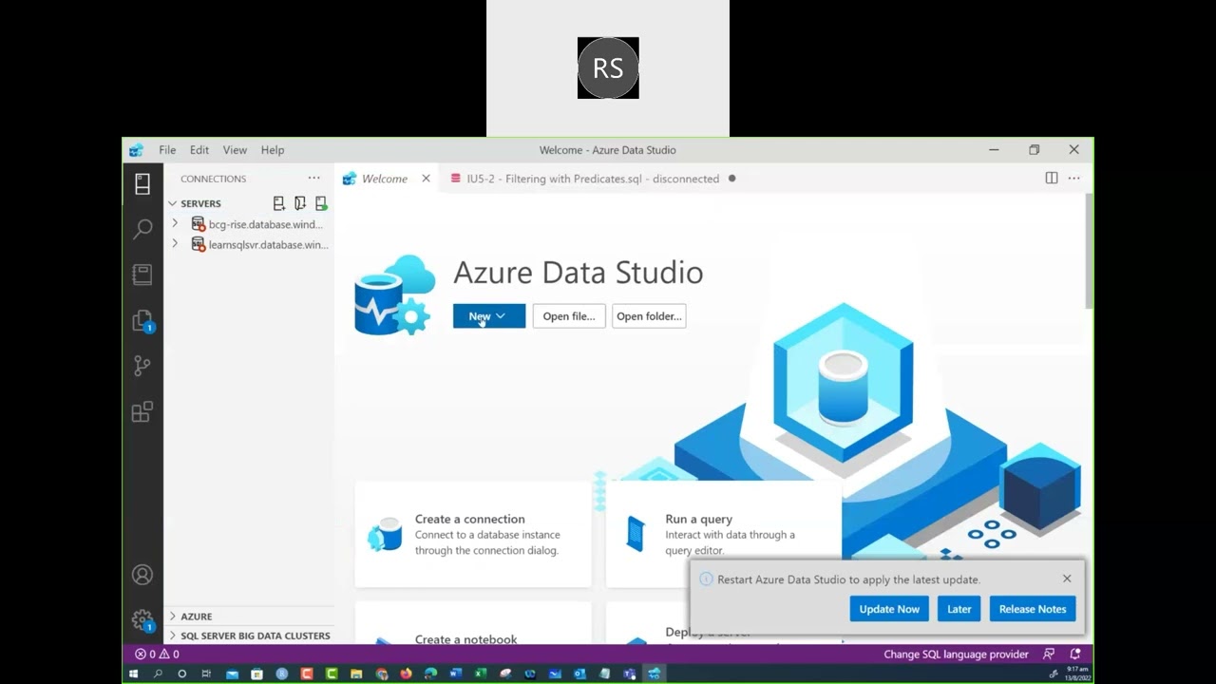This screenshot has width=1216, height=684.
Task: Split the editor to the right
Action: [x=1052, y=179]
